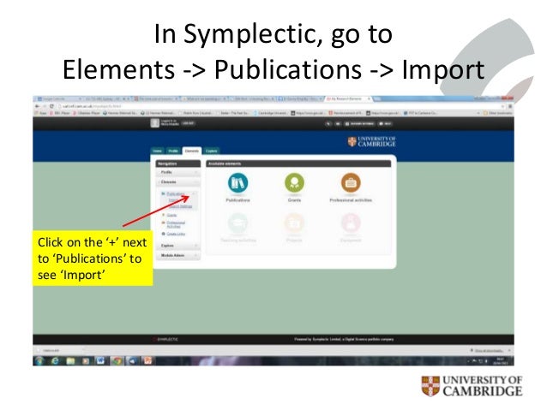Viewport: 547px width, 410px height.
Task: Close the downloads bar
Action: point(509,350)
